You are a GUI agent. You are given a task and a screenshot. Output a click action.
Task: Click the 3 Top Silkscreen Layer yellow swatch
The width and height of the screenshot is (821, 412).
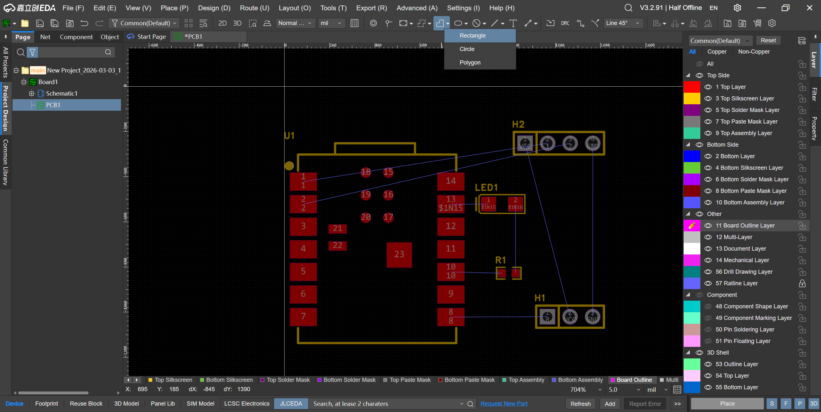point(692,99)
